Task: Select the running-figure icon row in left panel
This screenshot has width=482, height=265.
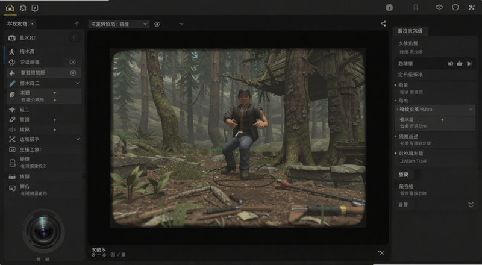Action: click(44, 52)
